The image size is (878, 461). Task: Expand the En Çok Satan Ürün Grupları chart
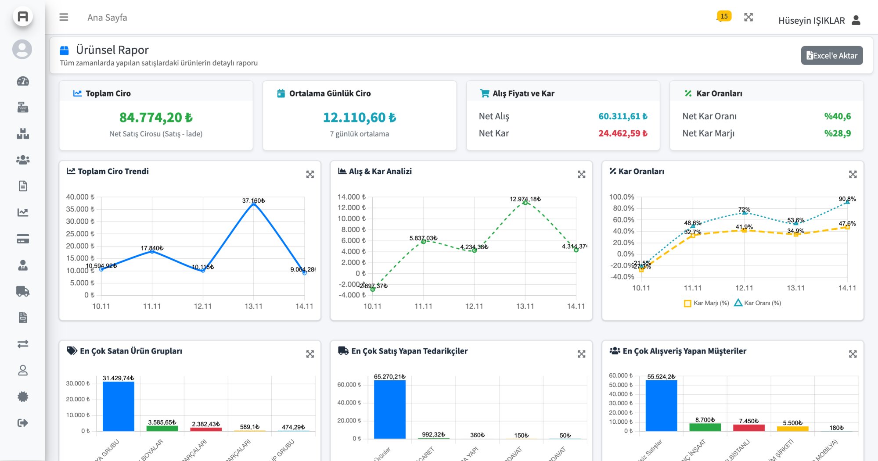tap(310, 354)
